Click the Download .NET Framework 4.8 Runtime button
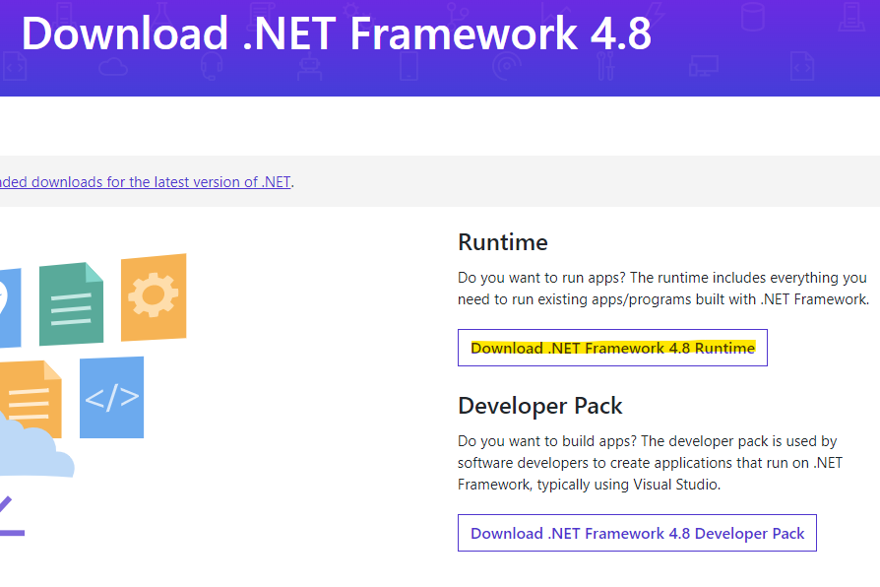This screenshot has height=587, width=880. pos(612,348)
